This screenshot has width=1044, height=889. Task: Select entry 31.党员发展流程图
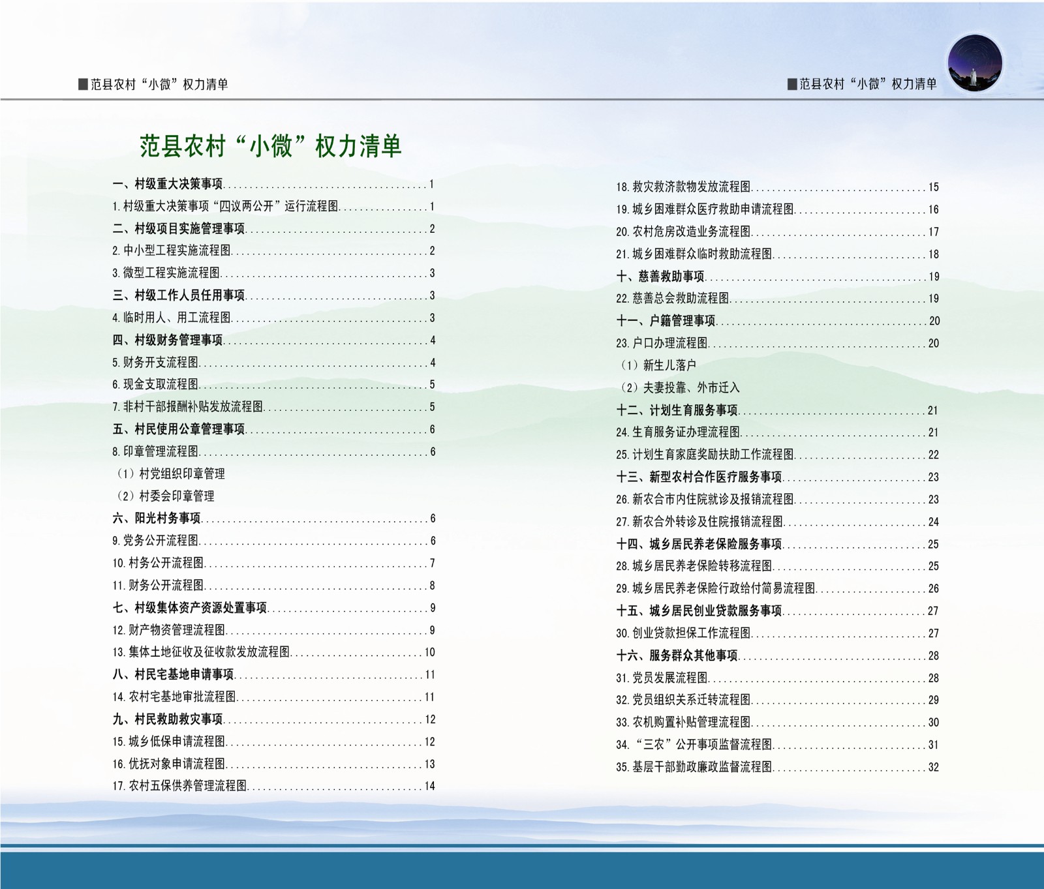(778, 678)
